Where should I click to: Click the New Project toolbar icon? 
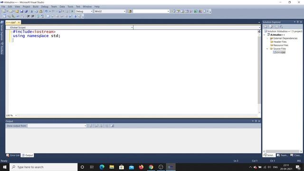(x=4, y=11)
